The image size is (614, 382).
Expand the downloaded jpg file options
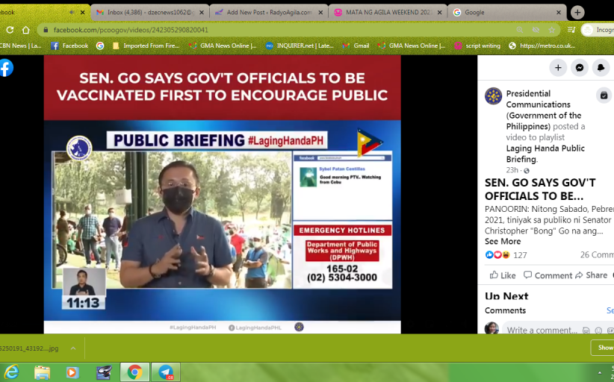[x=73, y=348]
